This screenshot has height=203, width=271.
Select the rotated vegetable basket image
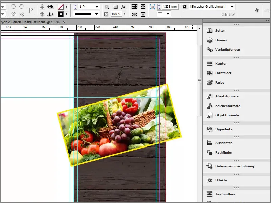point(119,125)
